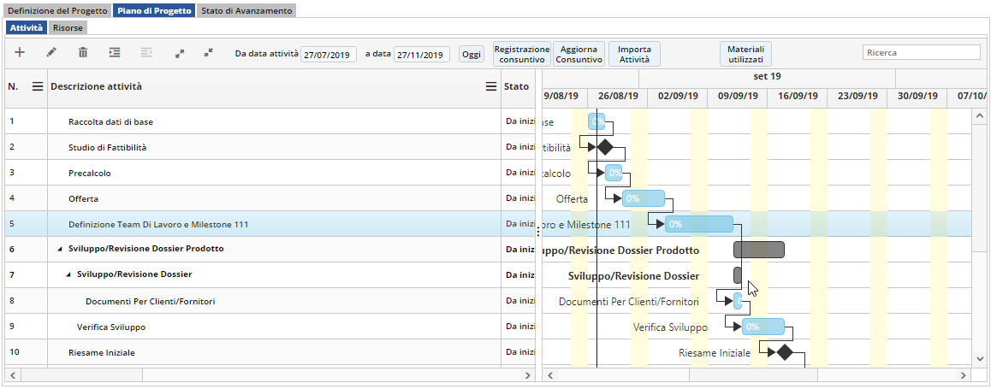Select the Studio di Fattibilità milestone diamond

tap(605, 147)
